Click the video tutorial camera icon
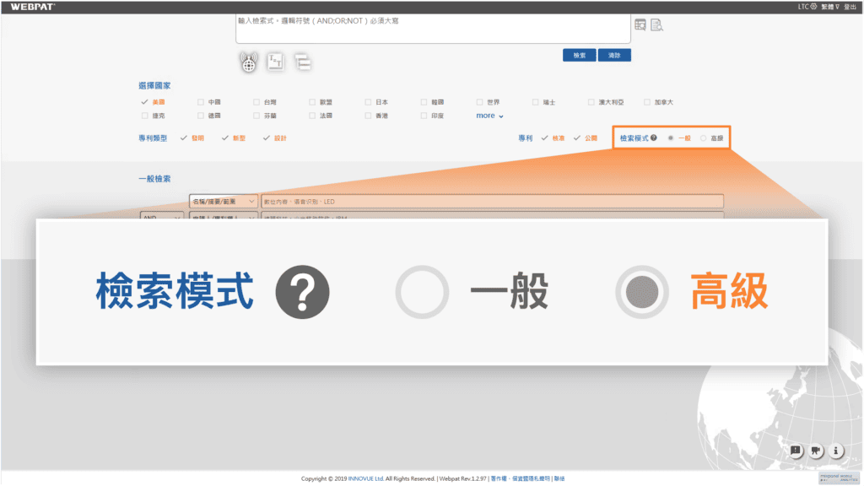 (x=815, y=451)
